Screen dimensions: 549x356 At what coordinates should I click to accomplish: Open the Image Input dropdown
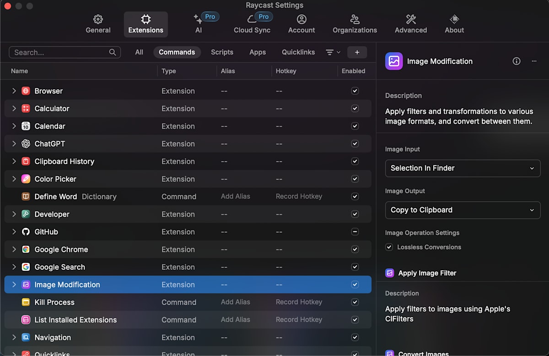click(x=463, y=168)
